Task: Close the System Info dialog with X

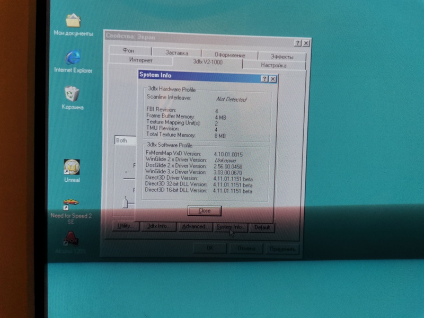Action: pyautogui.click(x=272, y=79)
